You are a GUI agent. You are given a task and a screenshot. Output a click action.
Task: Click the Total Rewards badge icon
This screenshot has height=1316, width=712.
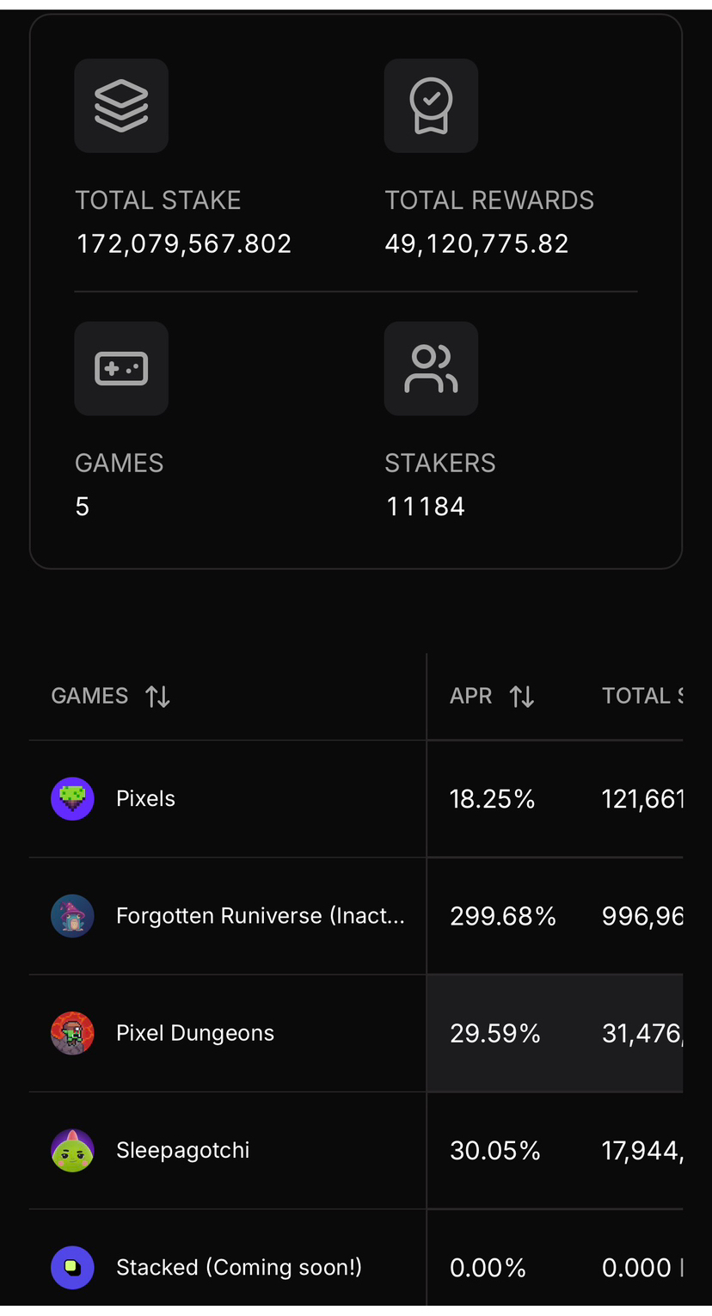[431, 106]
